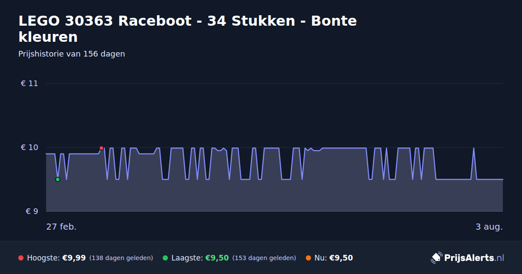
Task: Click the 153 dagen geleden note
Action: point(264,258)
